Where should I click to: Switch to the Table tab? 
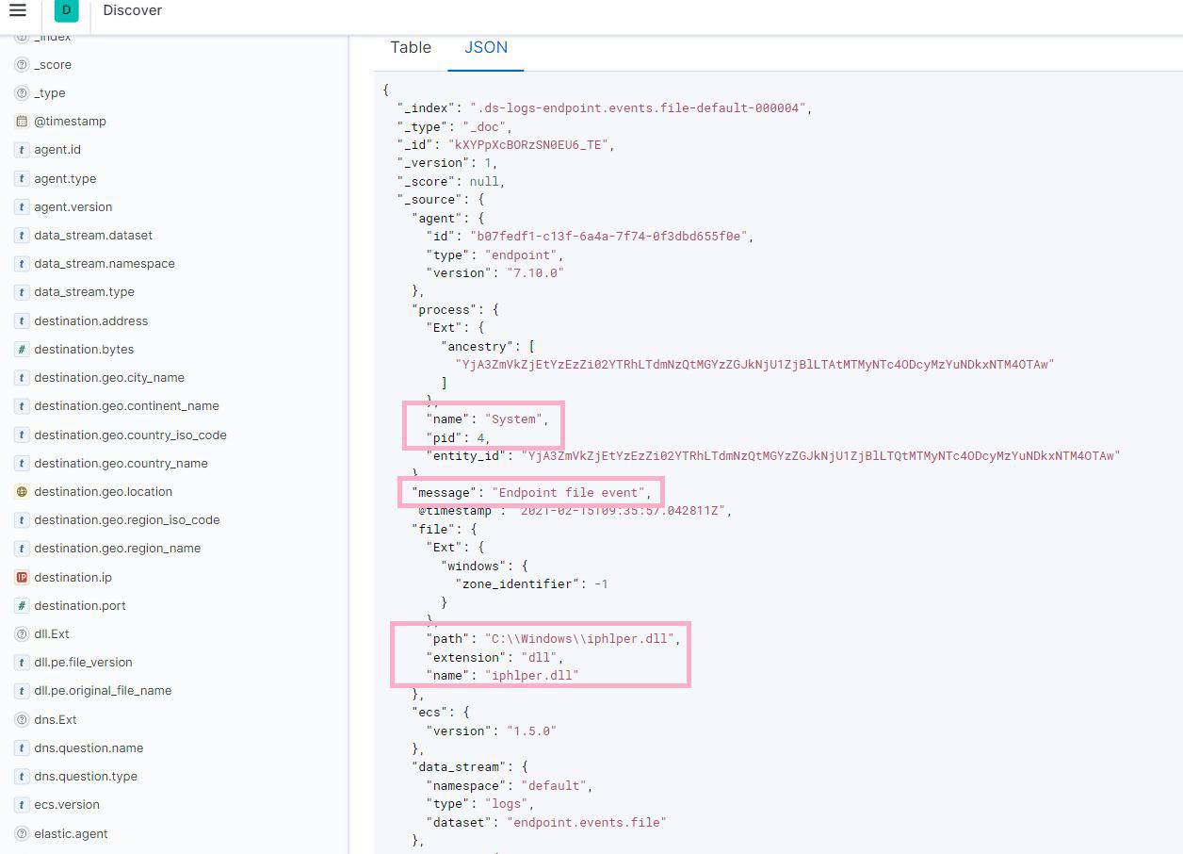click(411, 47)
